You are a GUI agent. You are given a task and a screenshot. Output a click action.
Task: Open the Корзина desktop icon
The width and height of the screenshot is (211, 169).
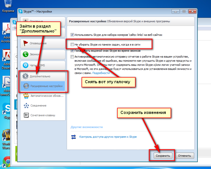point(8,6)
